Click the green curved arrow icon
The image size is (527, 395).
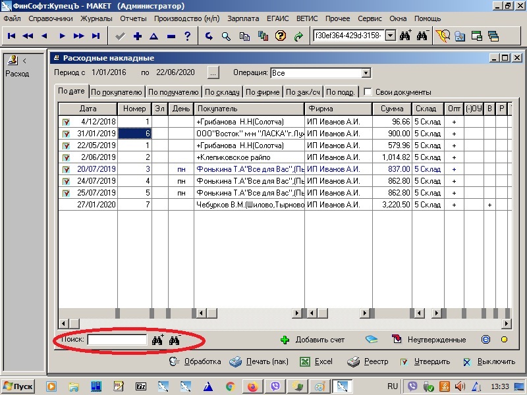point(298,36)
